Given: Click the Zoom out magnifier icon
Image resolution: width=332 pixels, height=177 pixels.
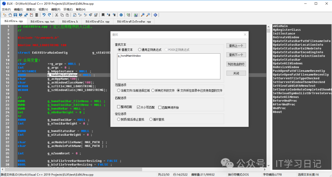Looking at the screenshot, I should click(148, 15).
